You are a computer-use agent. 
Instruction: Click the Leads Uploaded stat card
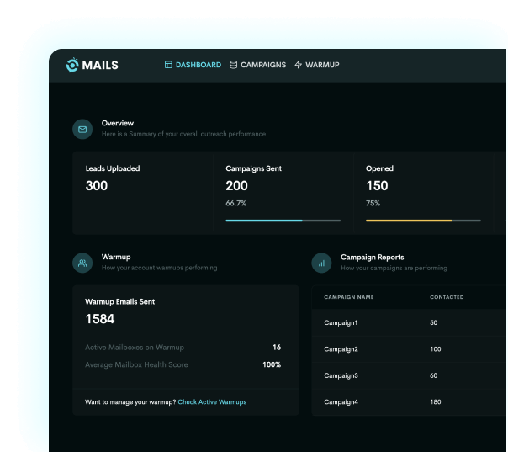141,193
